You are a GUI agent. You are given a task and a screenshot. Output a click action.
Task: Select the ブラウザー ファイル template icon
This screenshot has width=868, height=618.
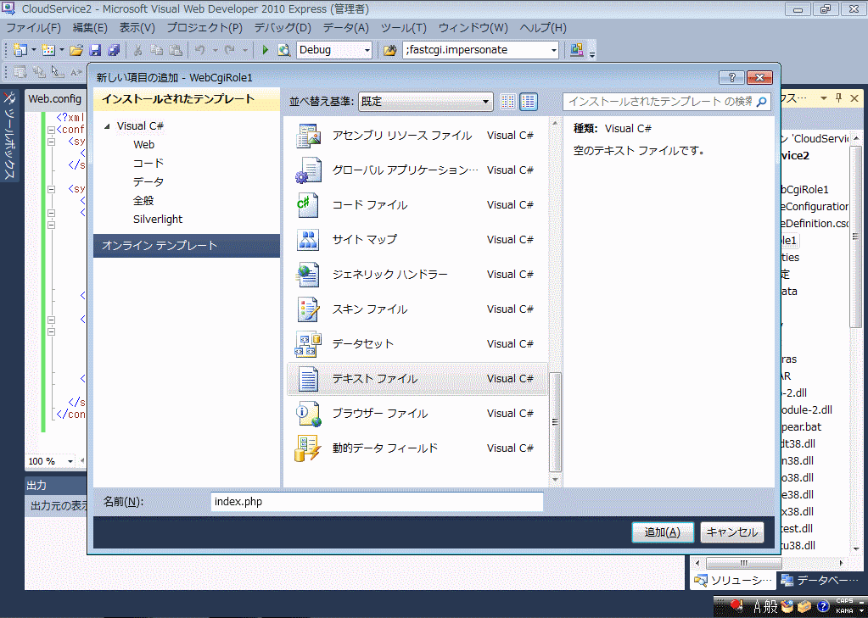pyautogui.click(x=308, y=414)
